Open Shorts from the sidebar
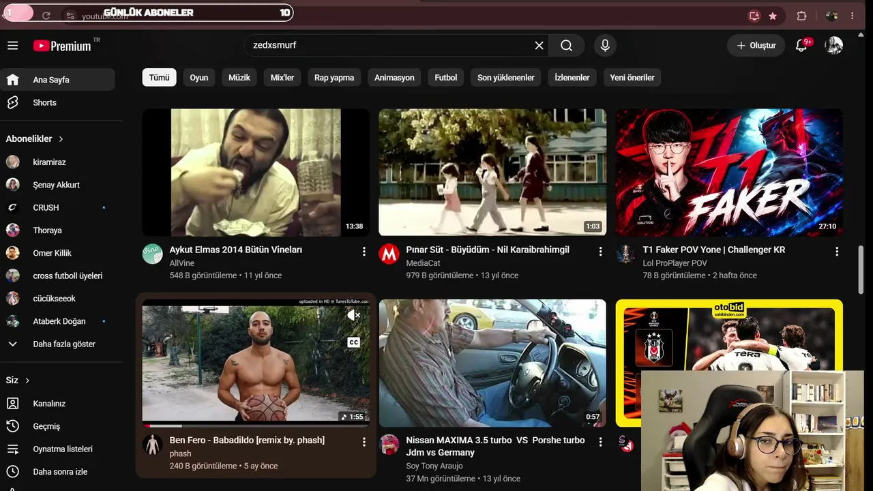 [57, 102]
